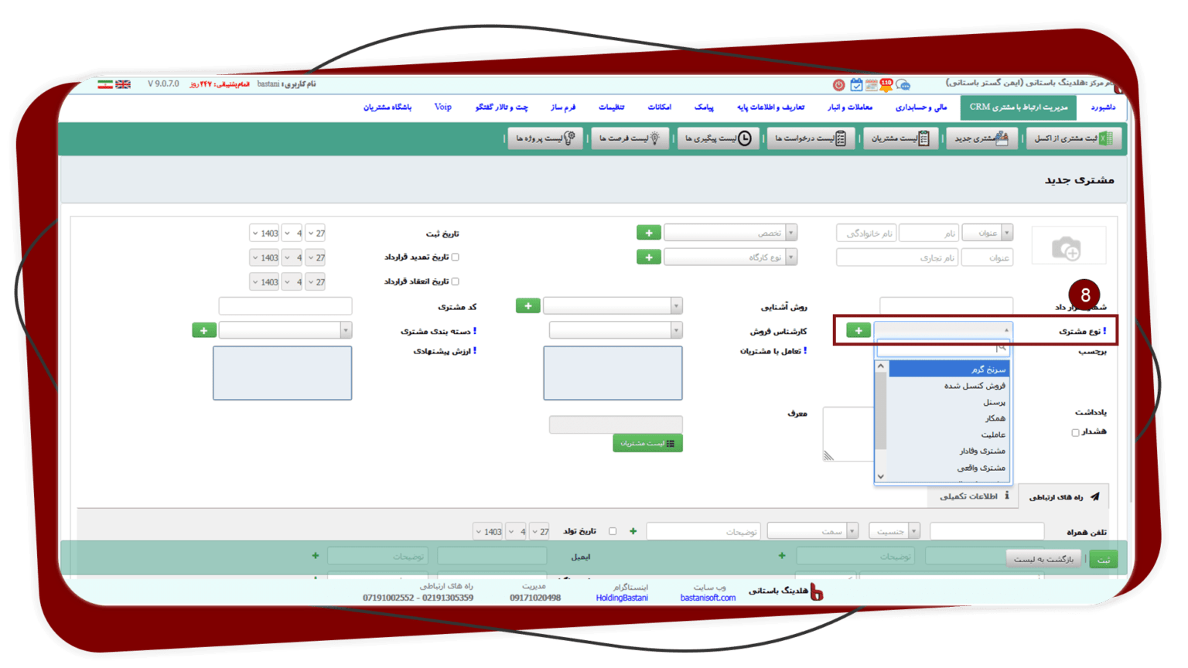Screen dimensions: 1188x668
Task: Add new item next to تخصص dropdown
Action: 649,233
